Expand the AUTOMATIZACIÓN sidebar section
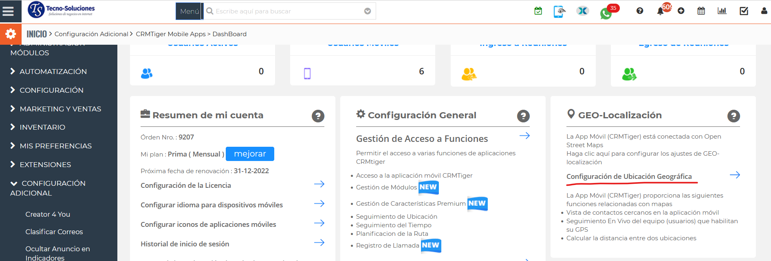771x261 pixels. (53, 72)
